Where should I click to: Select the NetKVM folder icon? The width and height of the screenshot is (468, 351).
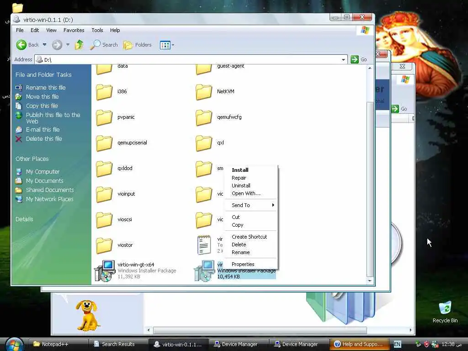click(204, 92)
